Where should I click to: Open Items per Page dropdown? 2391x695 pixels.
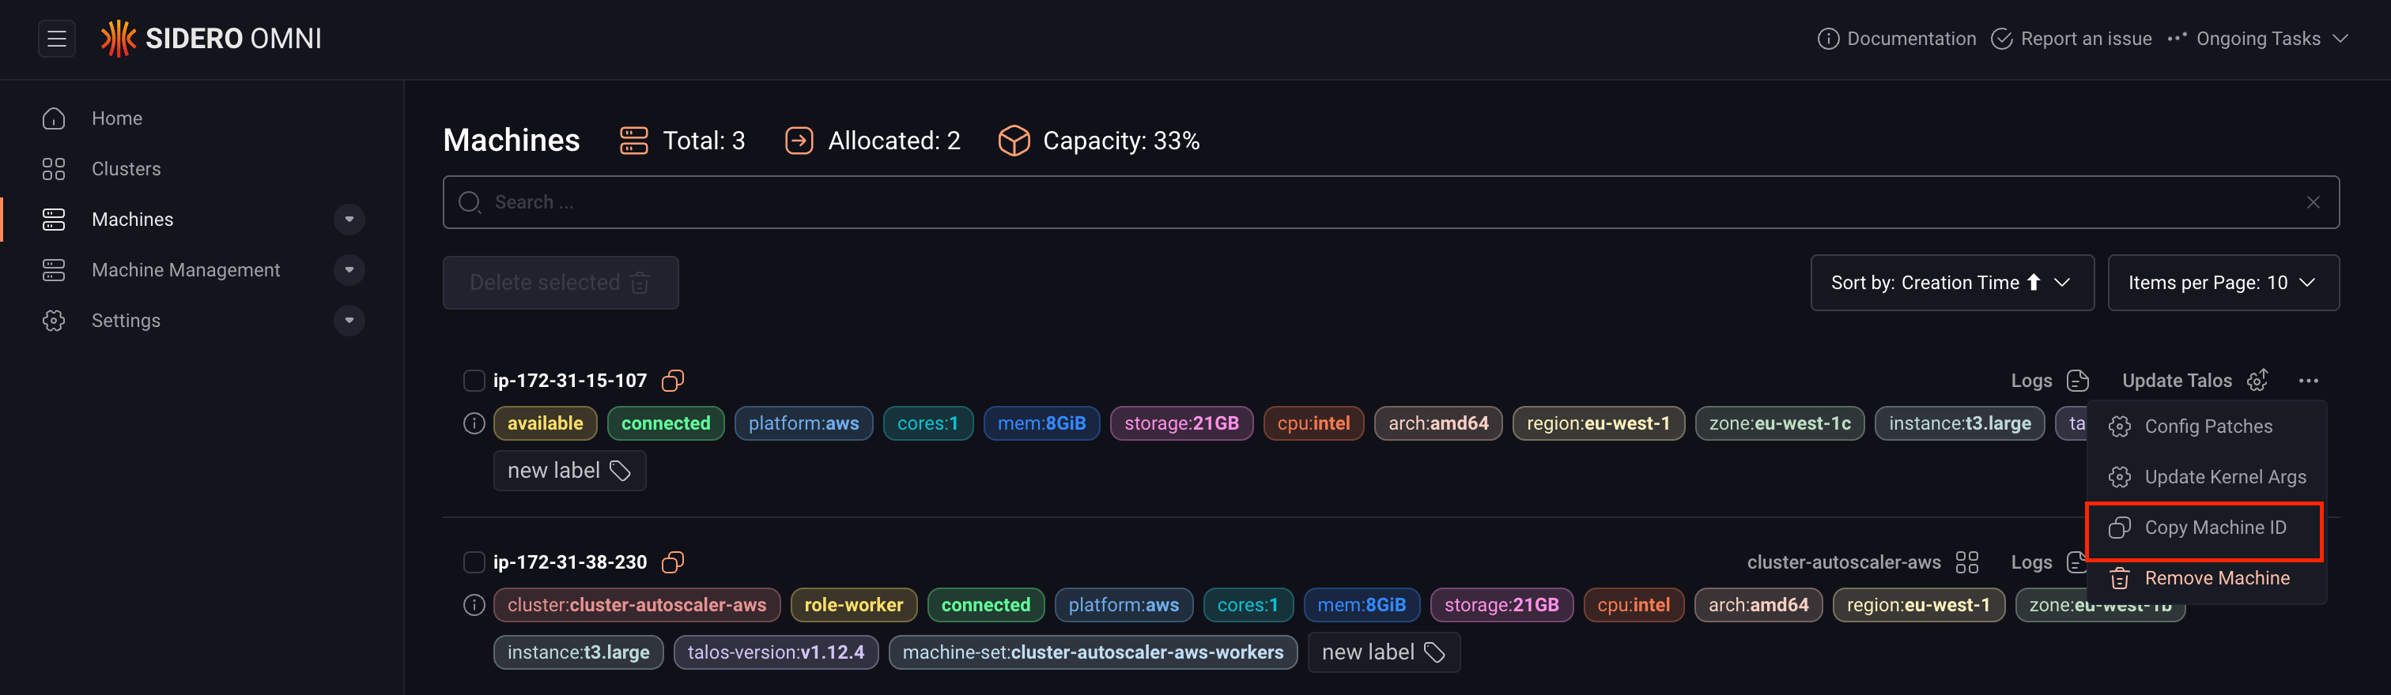point(2223,283)
